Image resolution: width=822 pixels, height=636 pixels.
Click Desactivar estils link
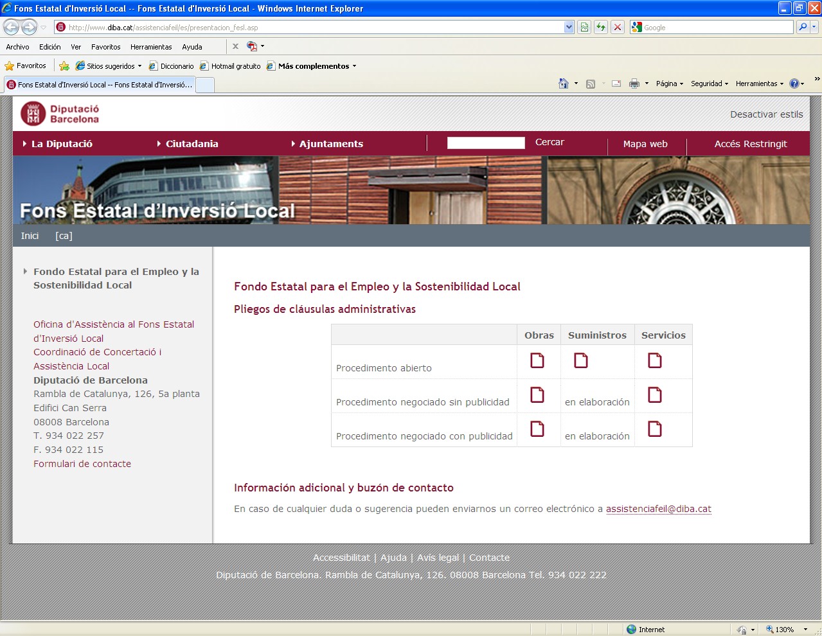pyautogui.click(x=767, y=114)
